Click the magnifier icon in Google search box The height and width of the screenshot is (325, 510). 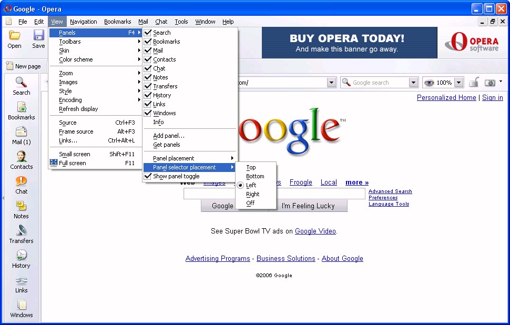pyautogui.click(x=346, y=83)
